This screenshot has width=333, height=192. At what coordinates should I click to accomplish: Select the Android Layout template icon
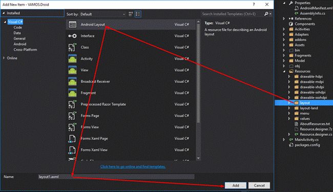coord(72,25)
